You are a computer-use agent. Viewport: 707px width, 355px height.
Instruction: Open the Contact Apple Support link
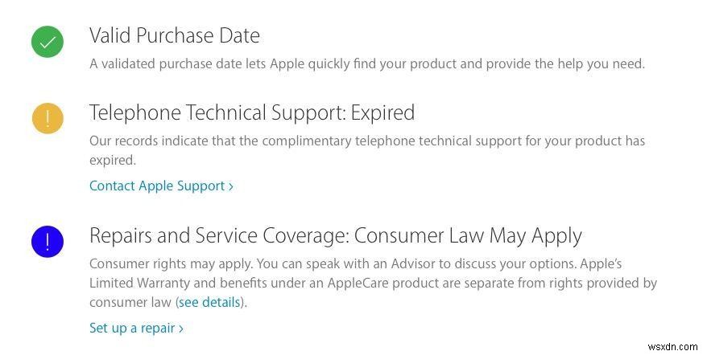[157, 186]
